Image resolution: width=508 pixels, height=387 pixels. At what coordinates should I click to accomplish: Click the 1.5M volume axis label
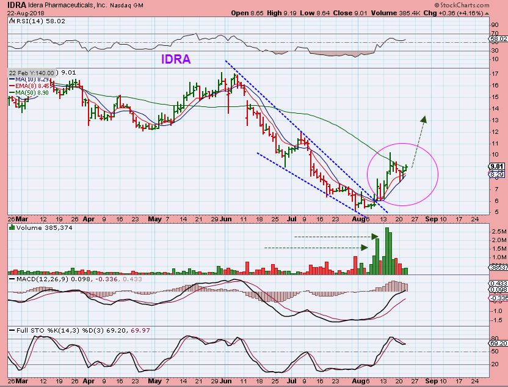[x=499, y=249]
